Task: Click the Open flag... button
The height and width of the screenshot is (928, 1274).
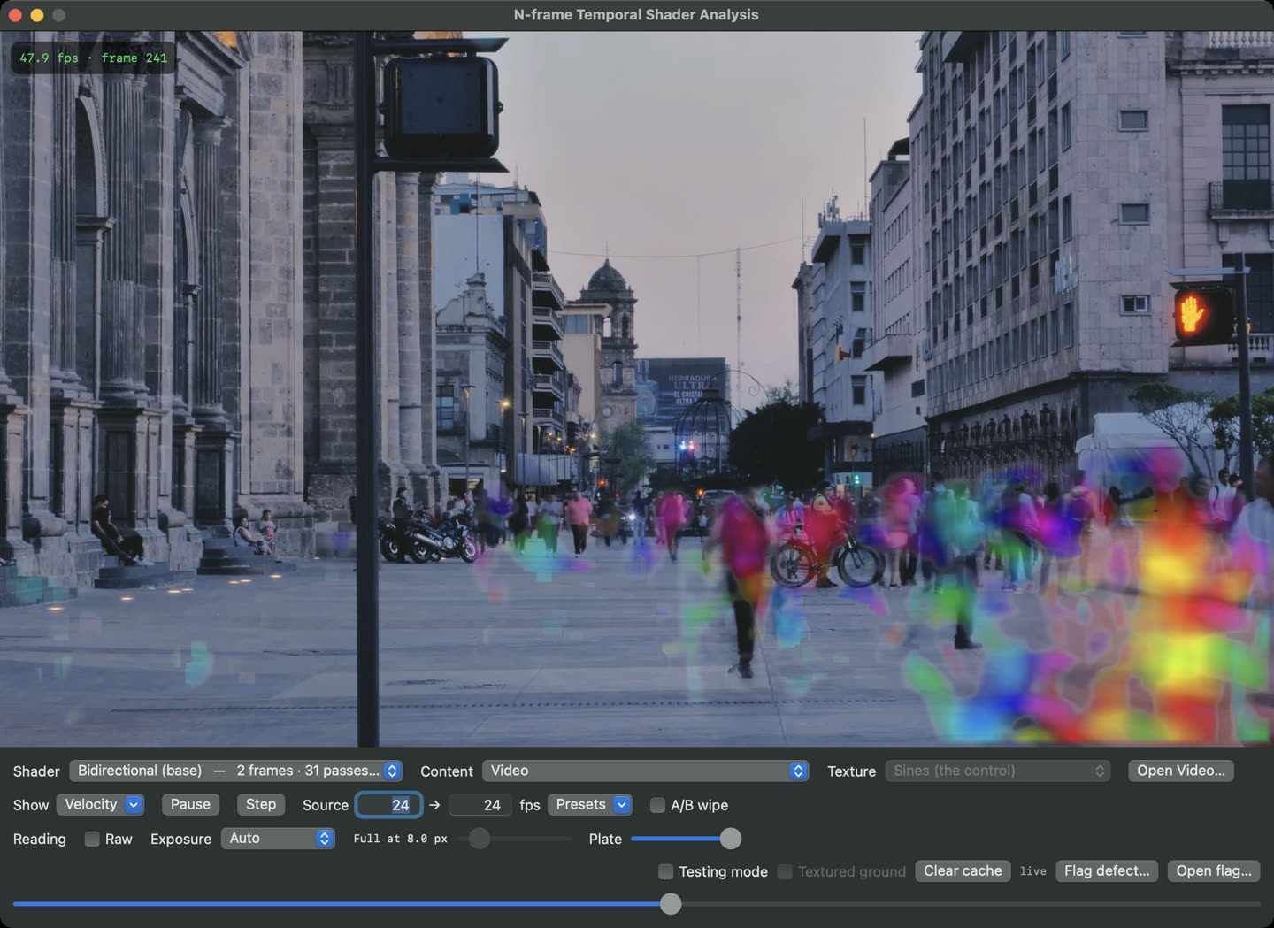Action: [1214, 871]
